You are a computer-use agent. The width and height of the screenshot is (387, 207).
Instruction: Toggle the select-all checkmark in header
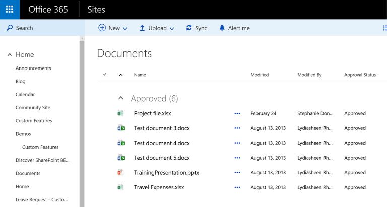pyautogui.click(x=105, y=74)
